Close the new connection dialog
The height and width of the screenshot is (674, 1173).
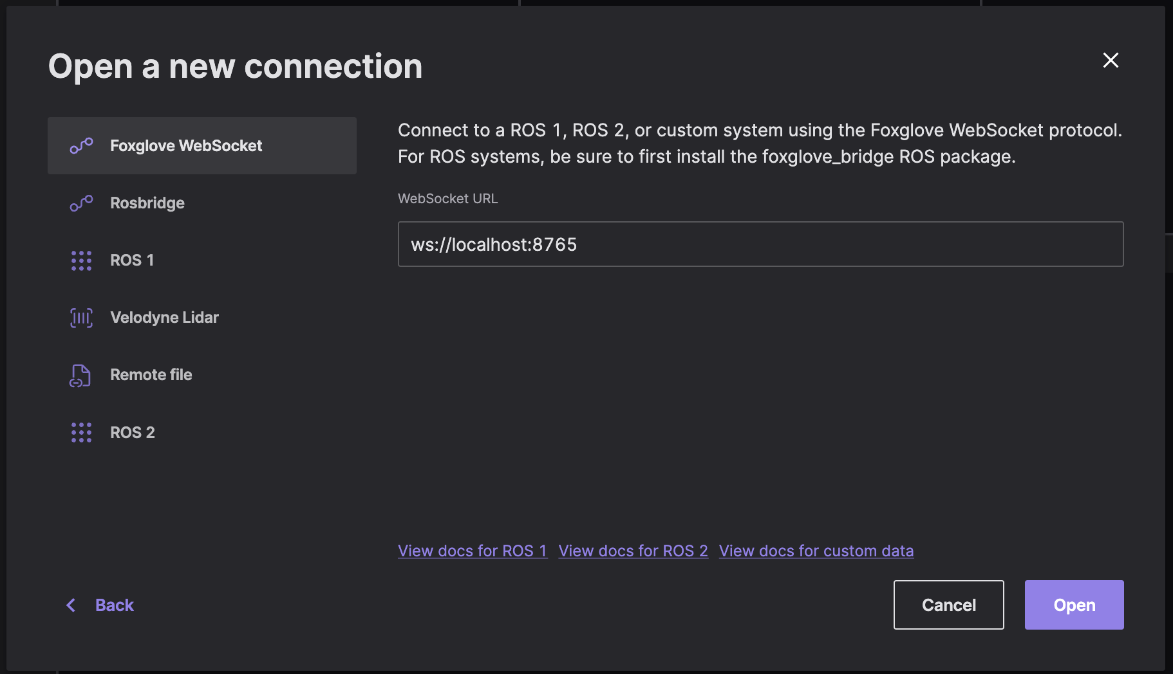click(1111, 60)
